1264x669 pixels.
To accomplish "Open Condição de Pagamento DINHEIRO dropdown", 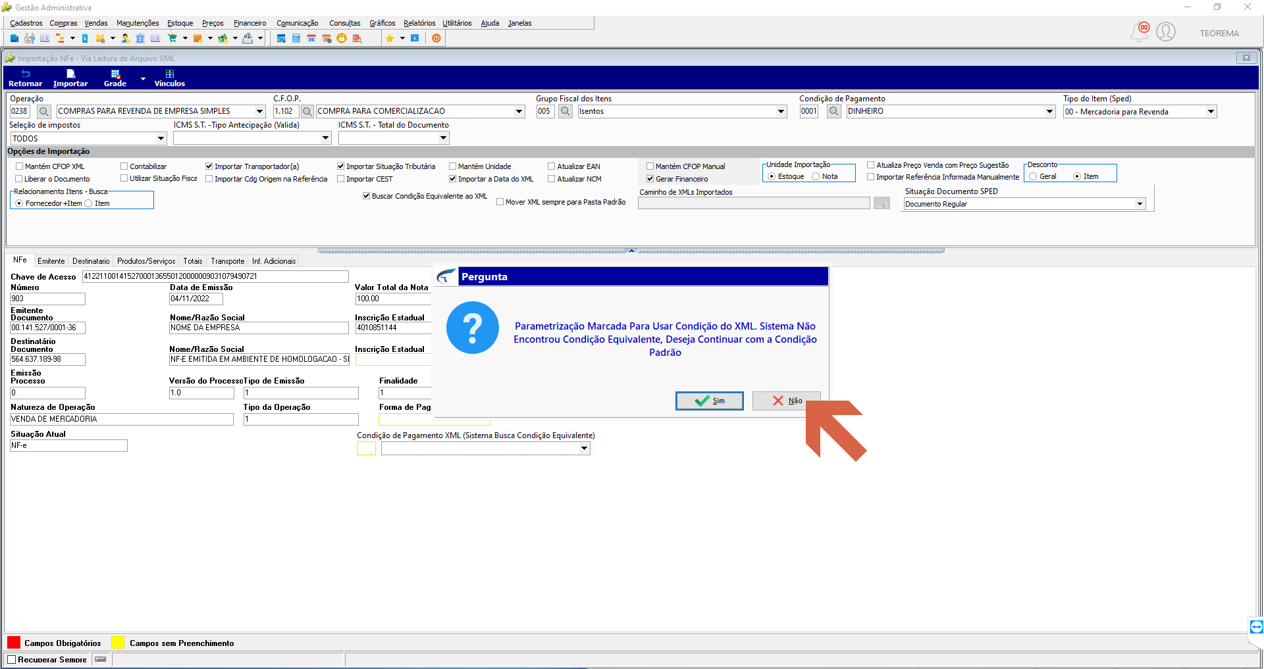I will pyautogui.click(x=1050, y=112).
